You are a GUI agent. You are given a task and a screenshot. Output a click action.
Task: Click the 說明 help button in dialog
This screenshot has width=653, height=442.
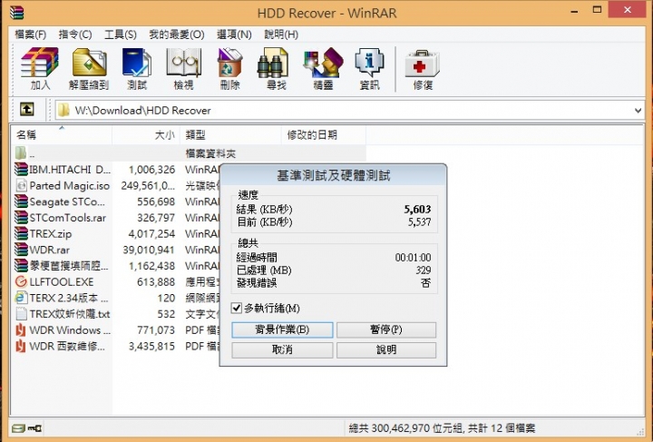[386, 350]
